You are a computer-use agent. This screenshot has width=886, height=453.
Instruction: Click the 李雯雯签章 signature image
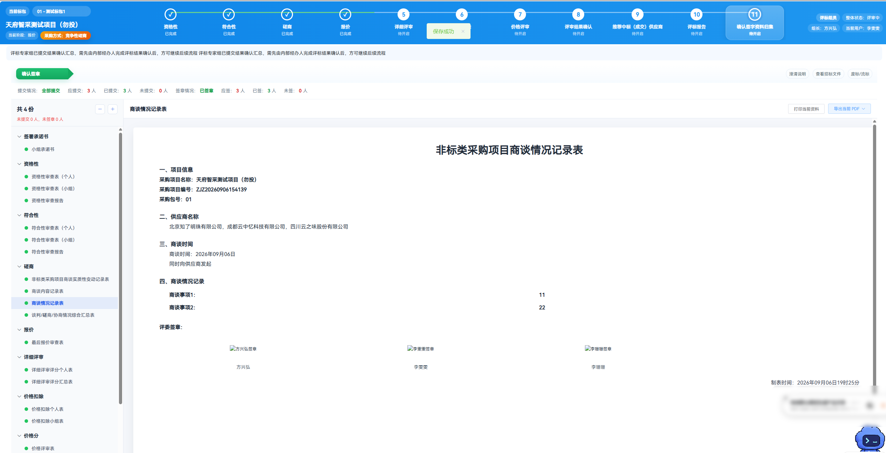[421, 349]
